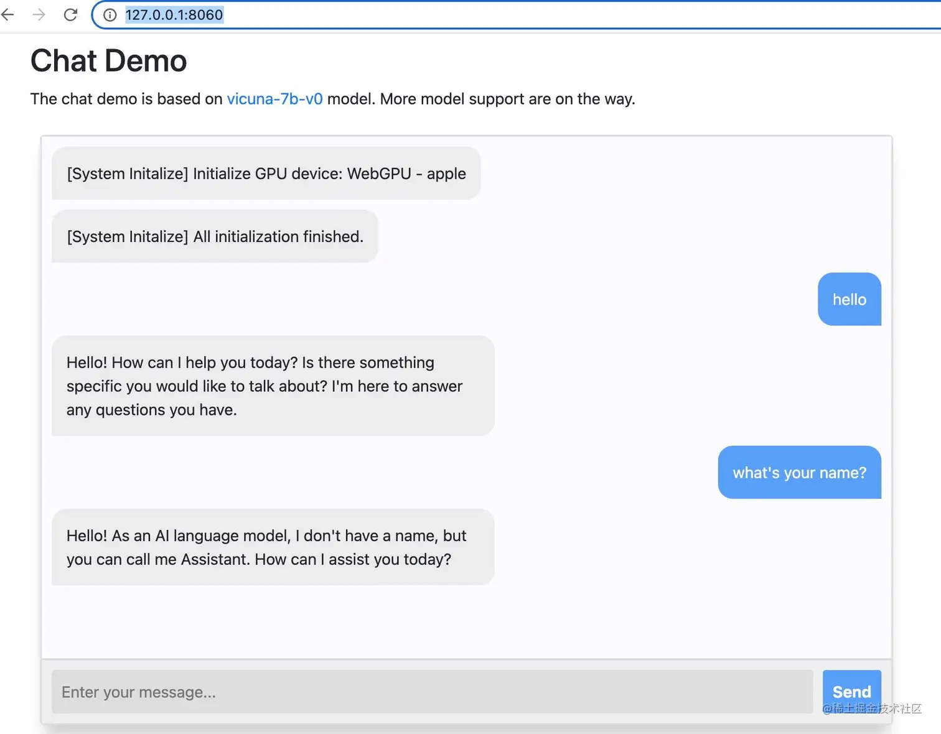Click the blank space right of system messages
Image resolution: width=941 pixels, height=734 pixels.
tap(685, 205)
